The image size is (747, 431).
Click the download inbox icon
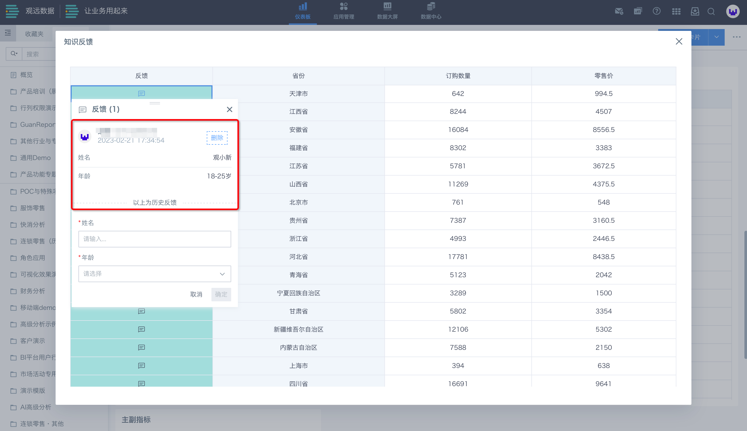[x=695, y=11]
